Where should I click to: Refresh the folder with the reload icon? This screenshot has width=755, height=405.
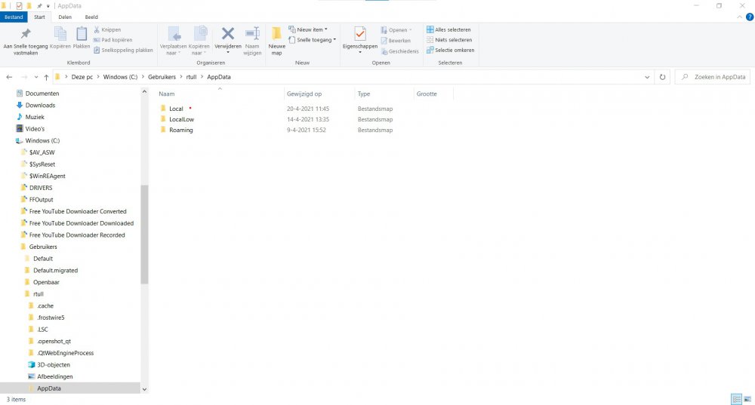pyautogui.click(x=662, y=77)
